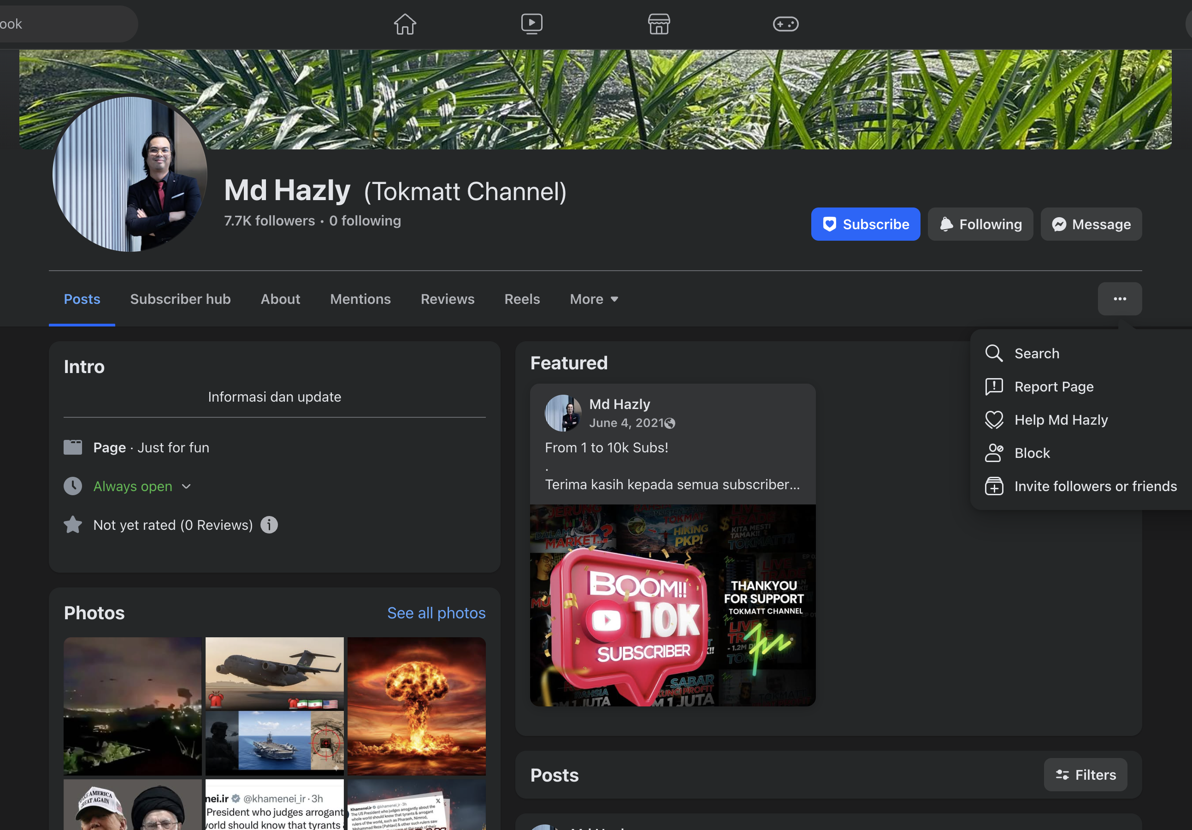Open the palm leaves cover photo
1192x830 pixels.
pos(595,99)
